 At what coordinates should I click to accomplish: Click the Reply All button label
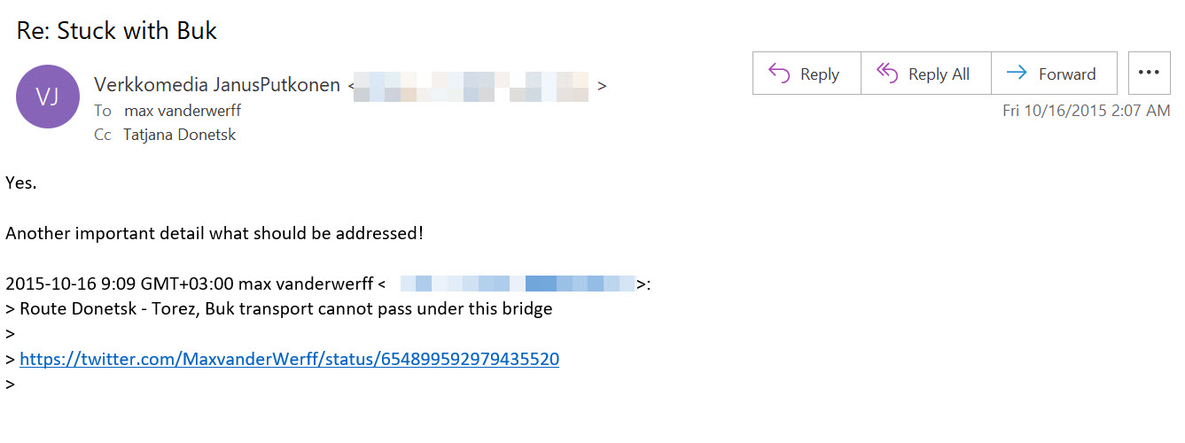[x=939, y=74]
